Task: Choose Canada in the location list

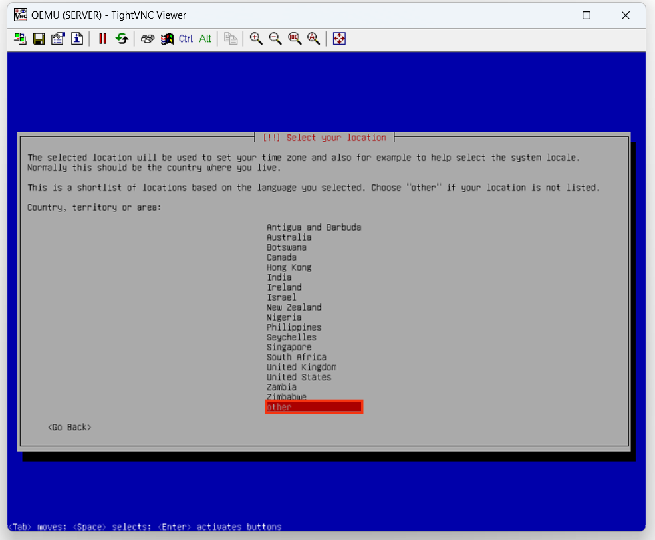Action: (x=281, y=257)
